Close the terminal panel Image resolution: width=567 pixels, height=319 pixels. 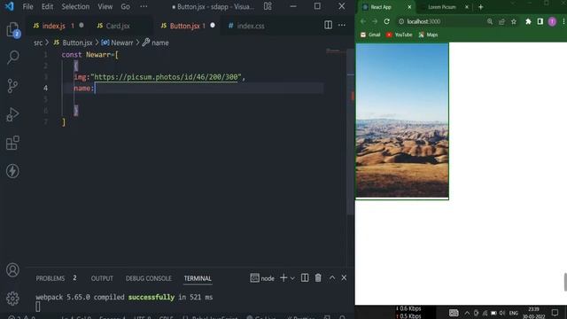[x=344, y=277]
